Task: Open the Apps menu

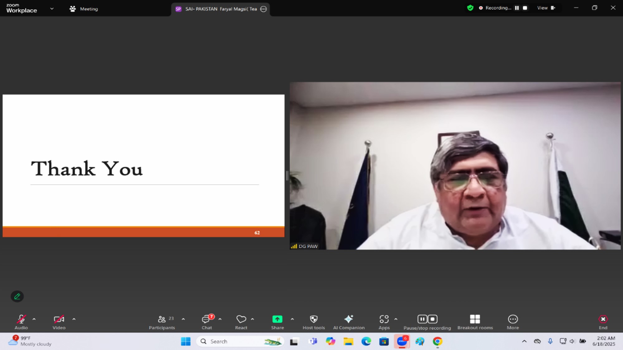Action: pyautogui.click(x=384, y=322)
